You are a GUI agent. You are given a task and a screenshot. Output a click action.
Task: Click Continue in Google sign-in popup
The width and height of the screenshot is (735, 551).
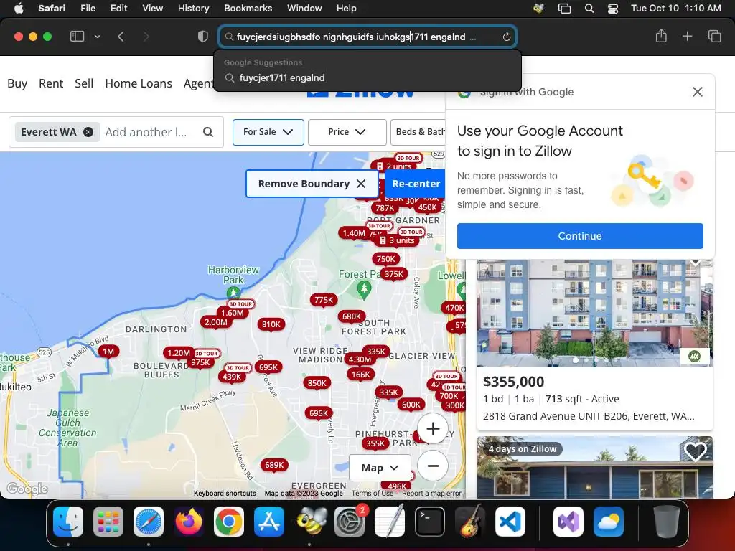coord(580,235)
